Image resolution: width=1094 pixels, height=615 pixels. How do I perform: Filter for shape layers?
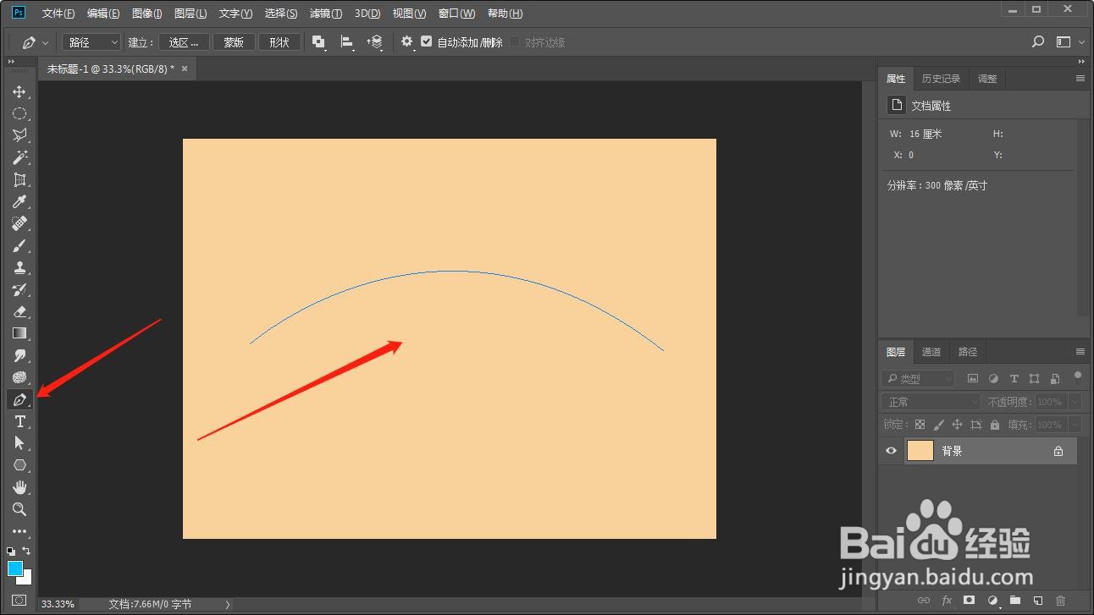[1034, 378]
